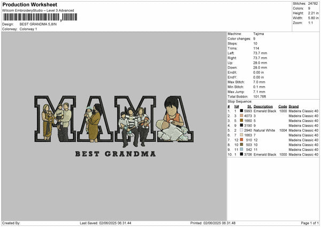
Task: Click the olive swatch beside stitch count 503
Action: point(241,145)
